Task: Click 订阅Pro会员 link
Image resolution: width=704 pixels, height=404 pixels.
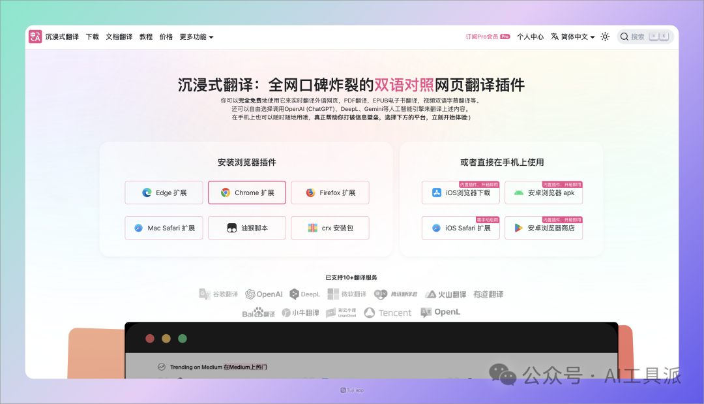Action: click(488, 37)
